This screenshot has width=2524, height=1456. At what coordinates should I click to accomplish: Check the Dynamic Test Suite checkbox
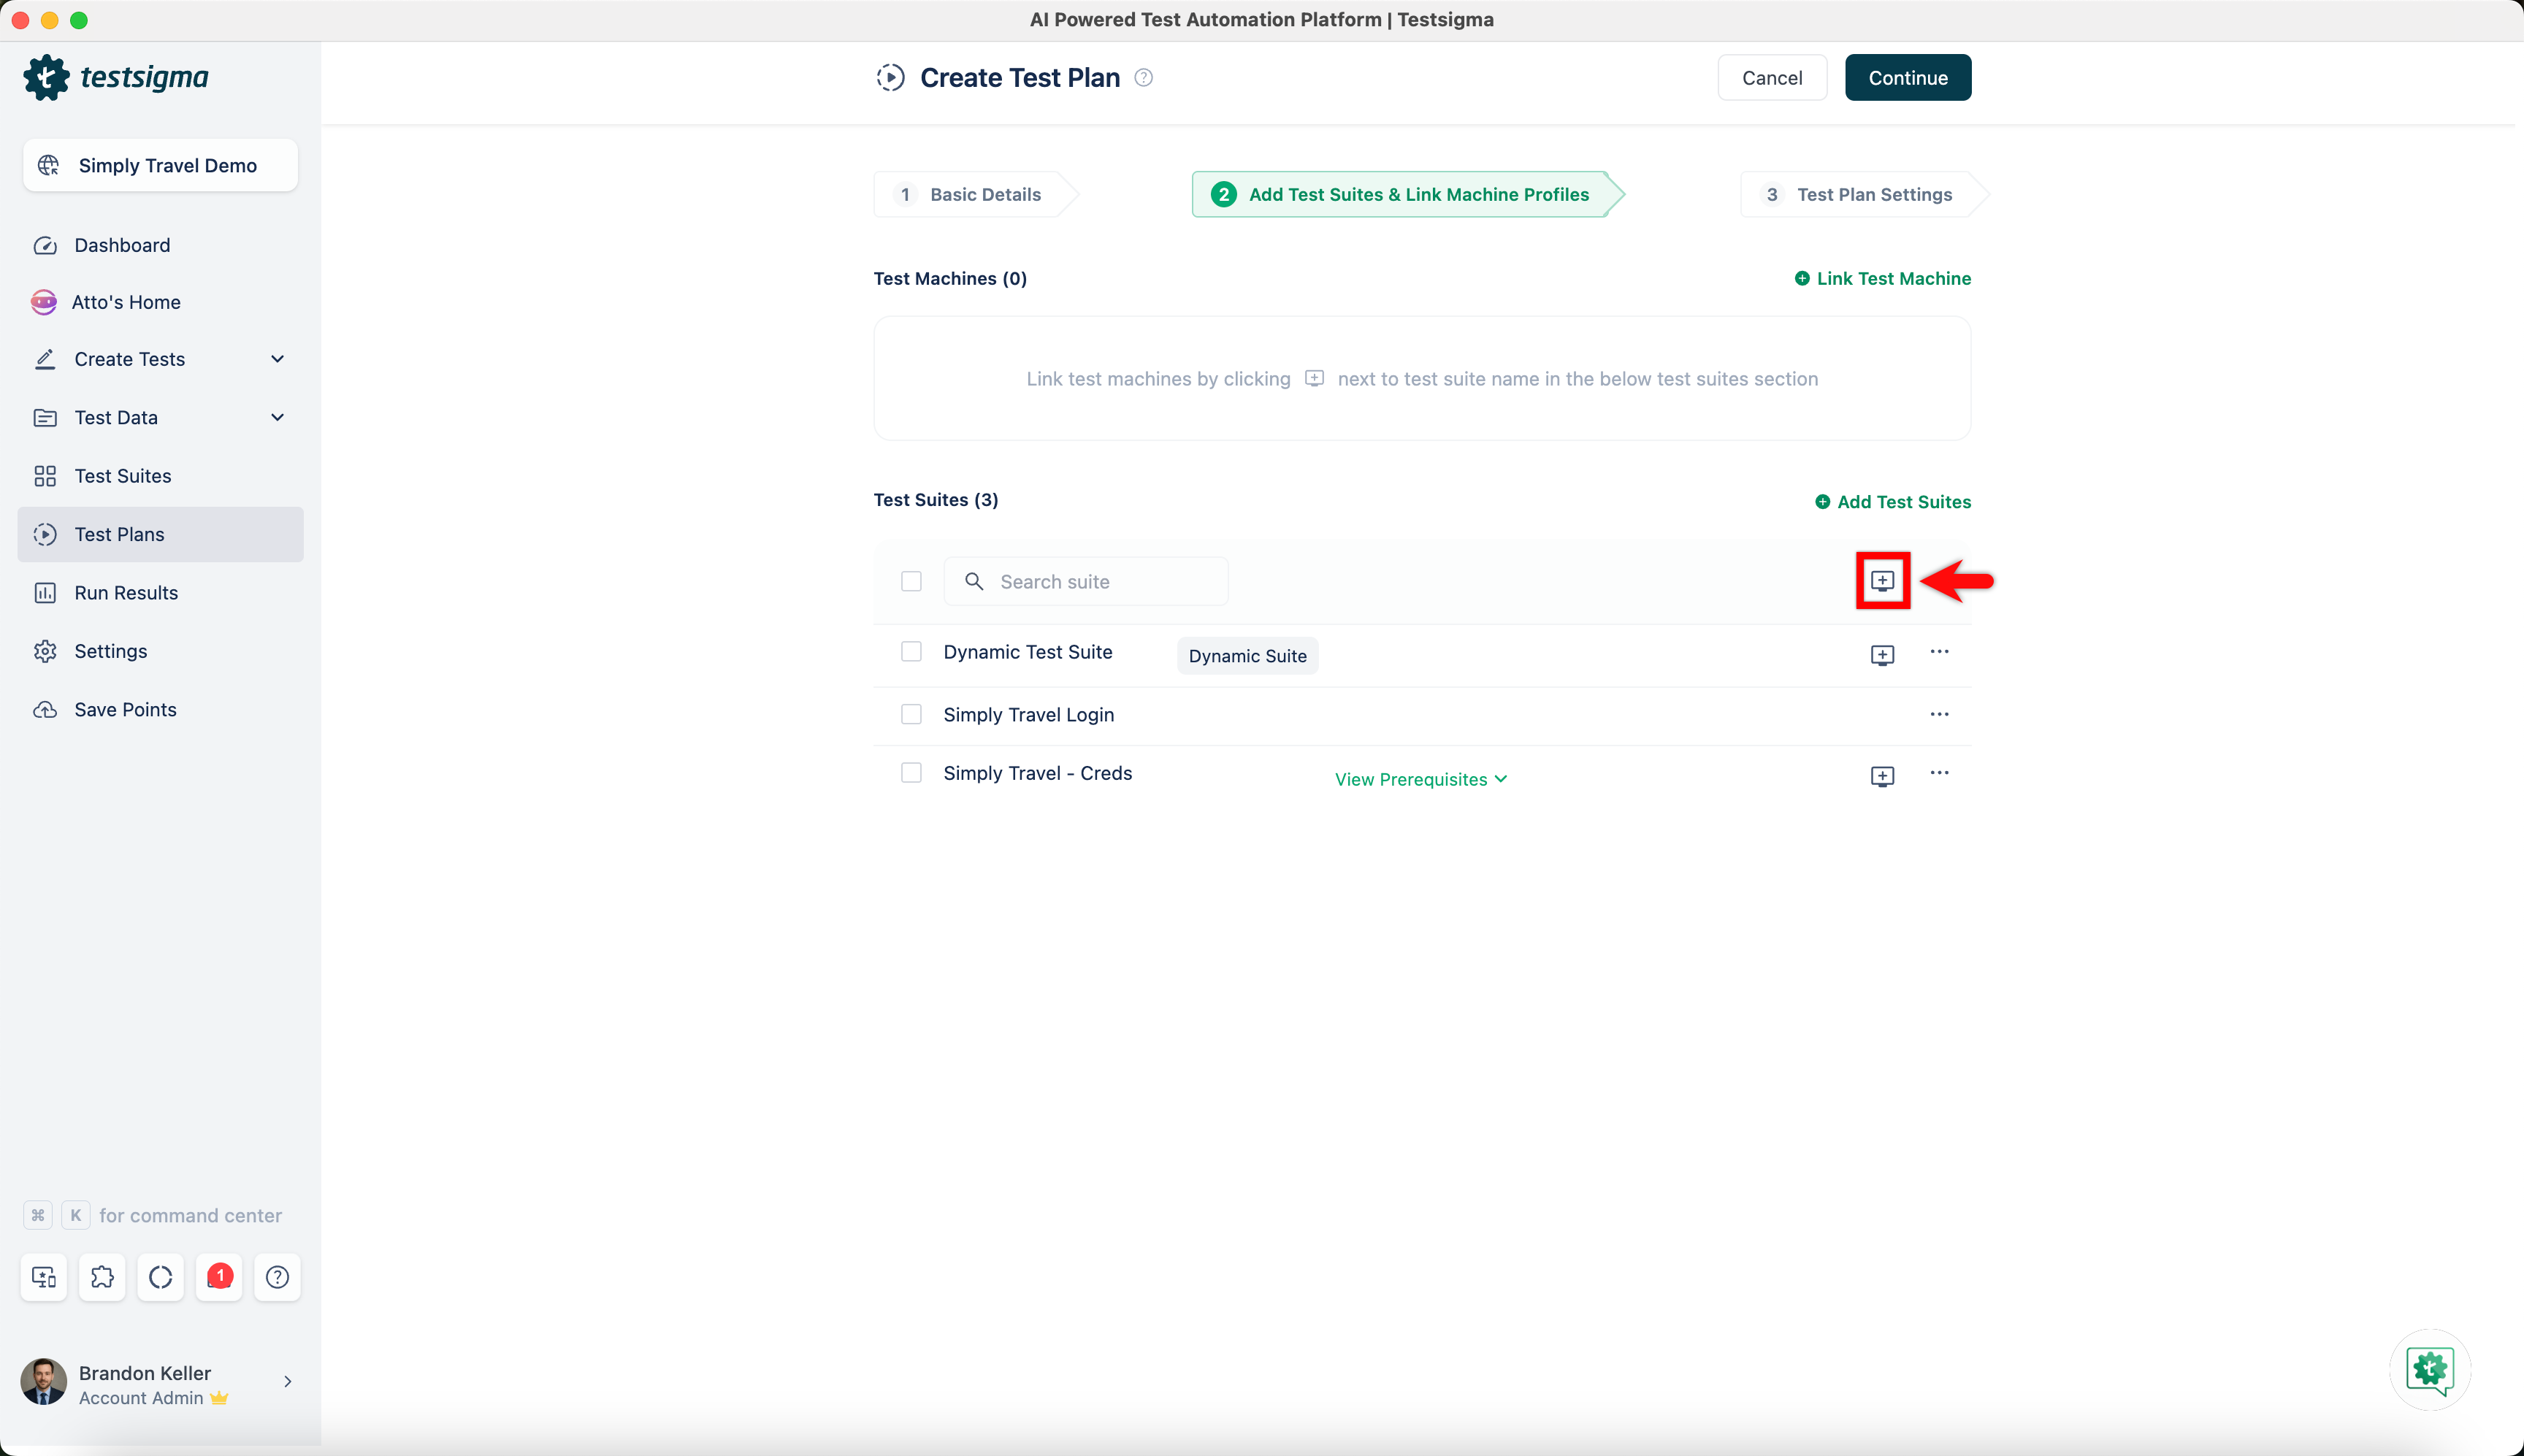pos(911,652)
